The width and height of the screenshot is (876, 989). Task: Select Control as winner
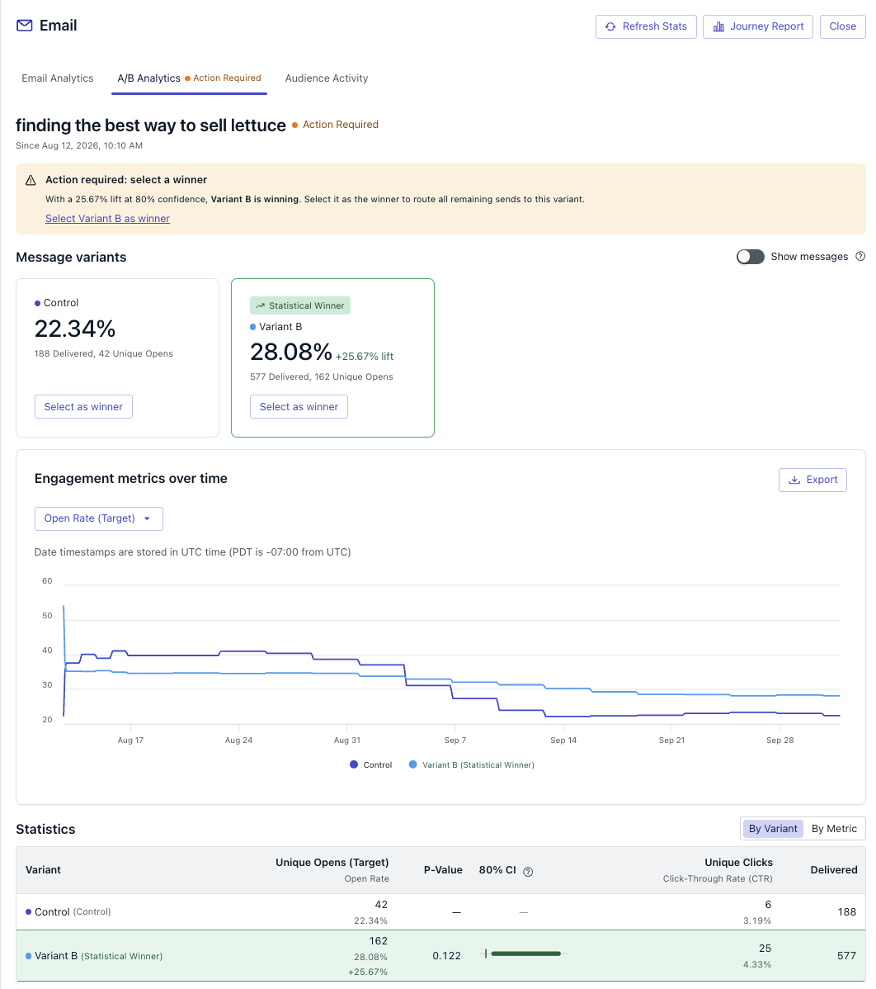pyautogui.click(x=83, y=407)
